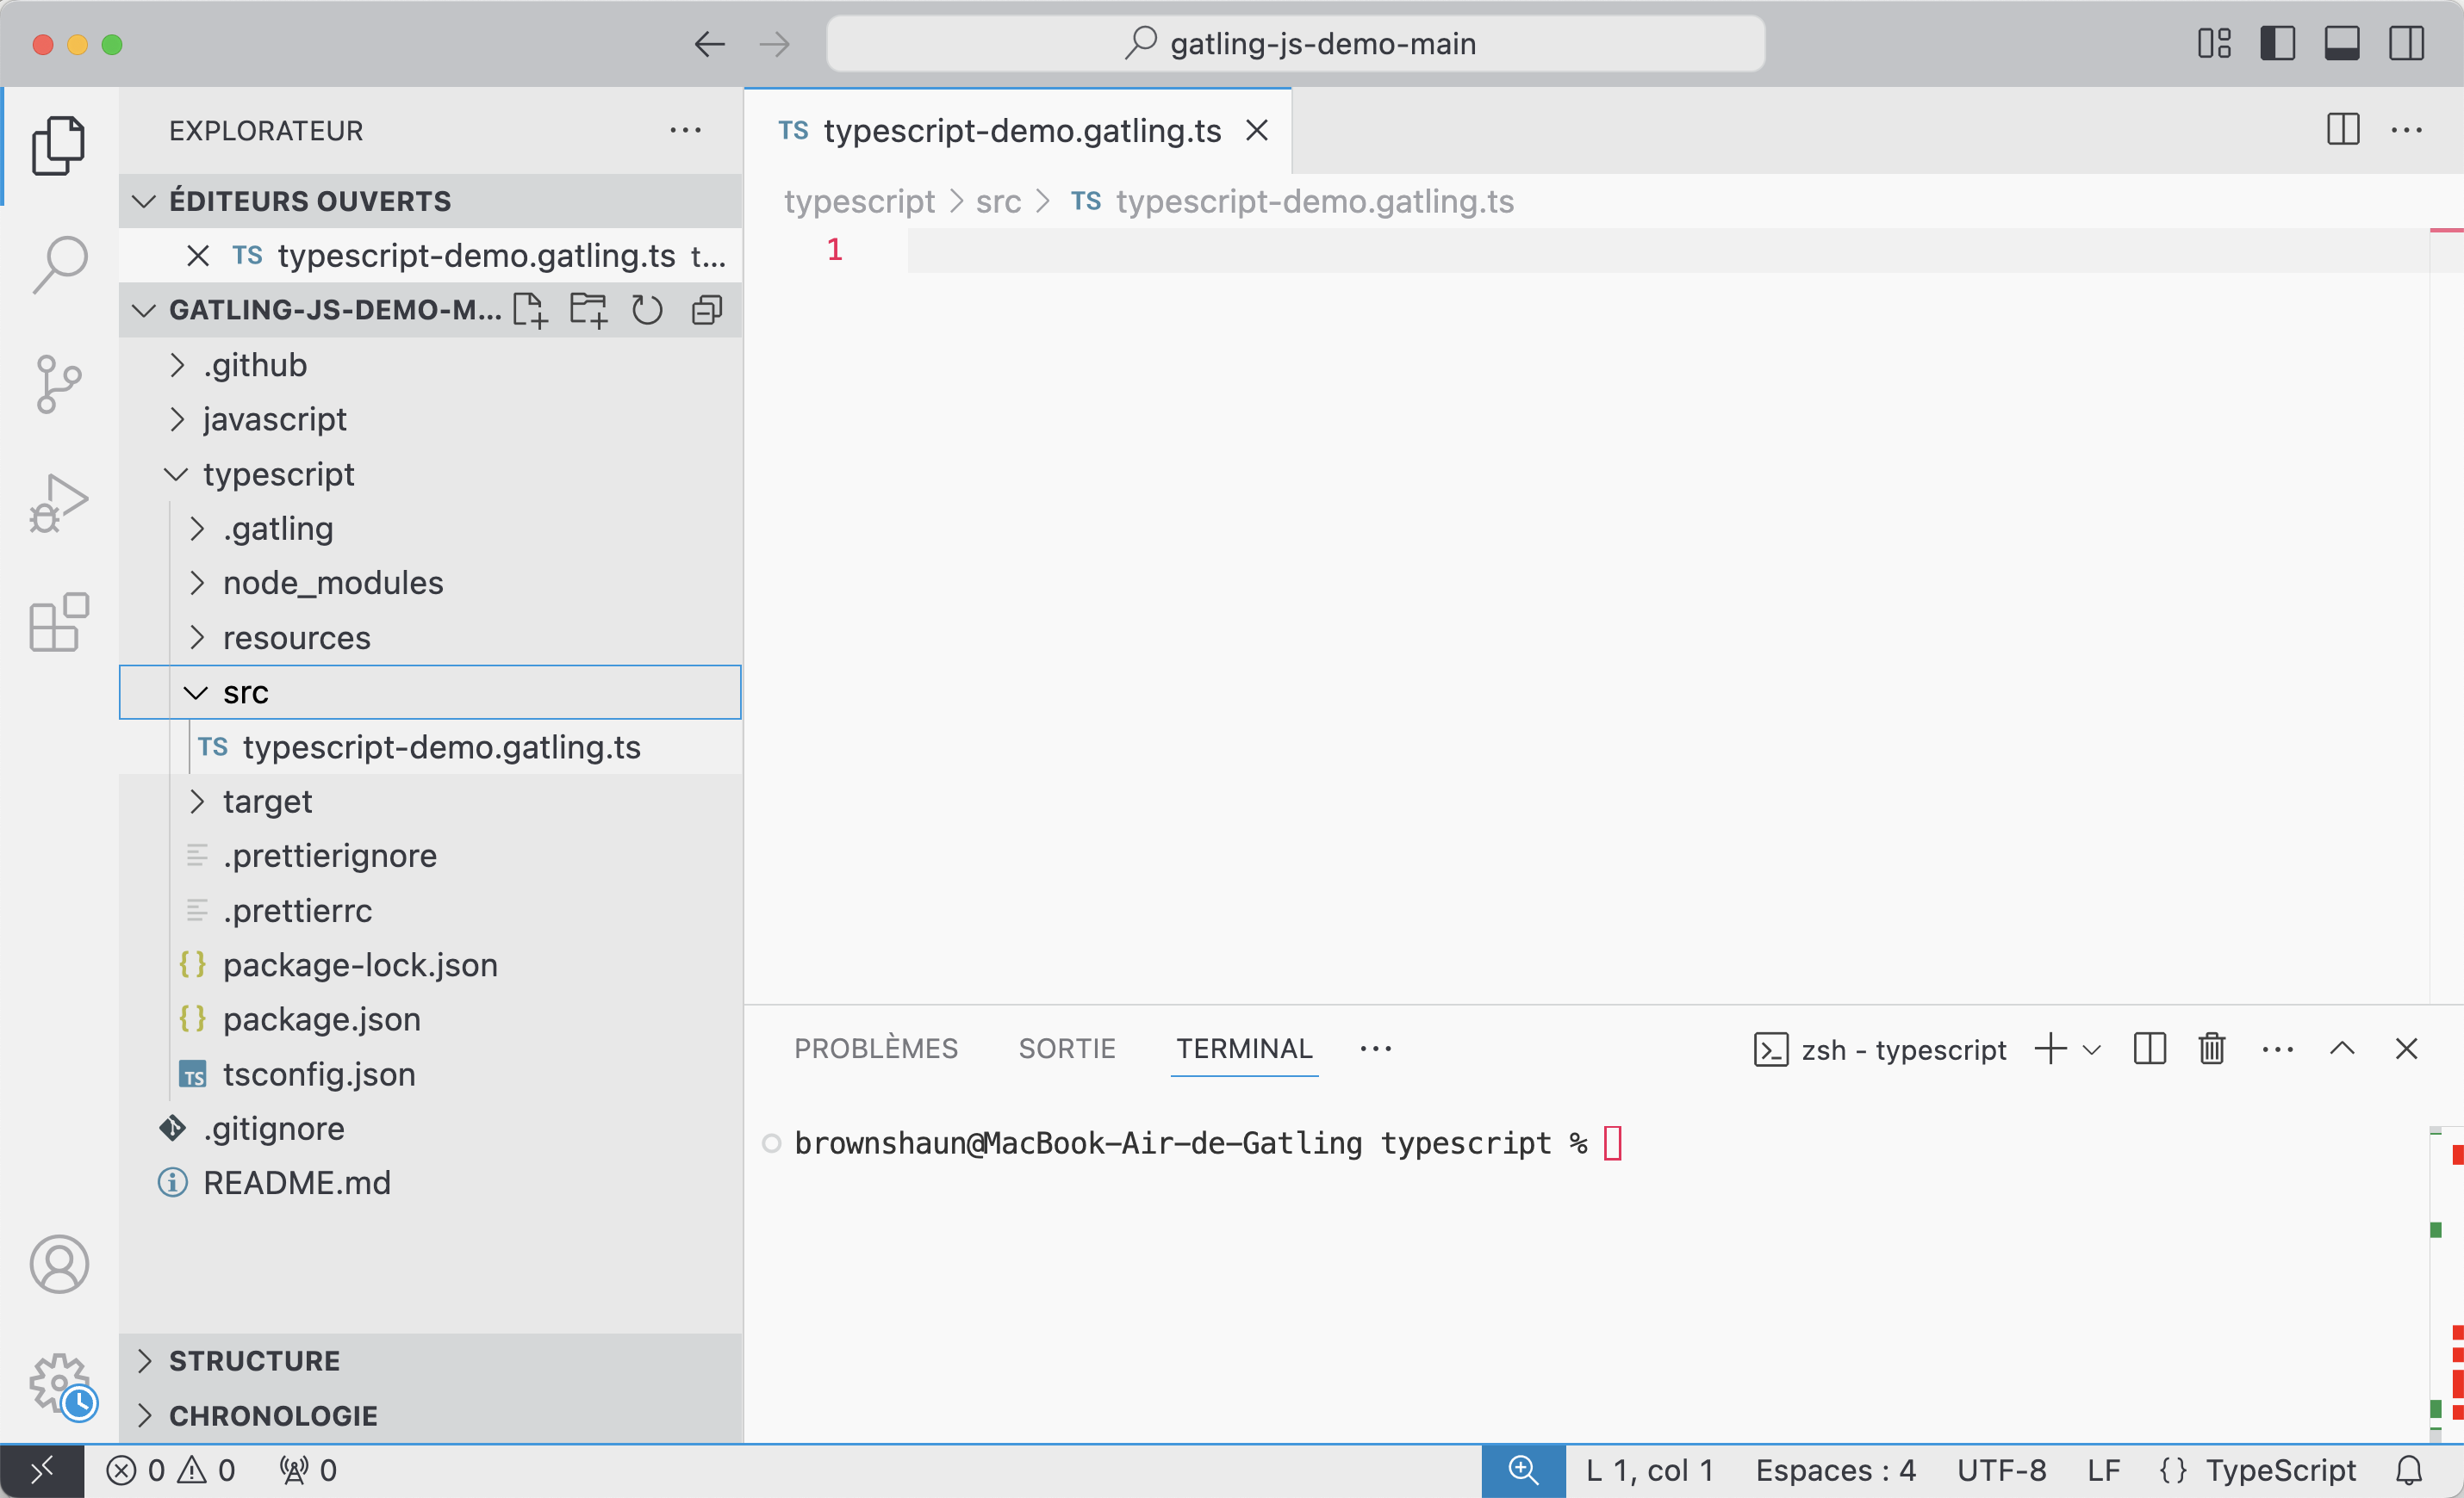Click the gatling-js-demo-main command center search

pos(1296,44)
